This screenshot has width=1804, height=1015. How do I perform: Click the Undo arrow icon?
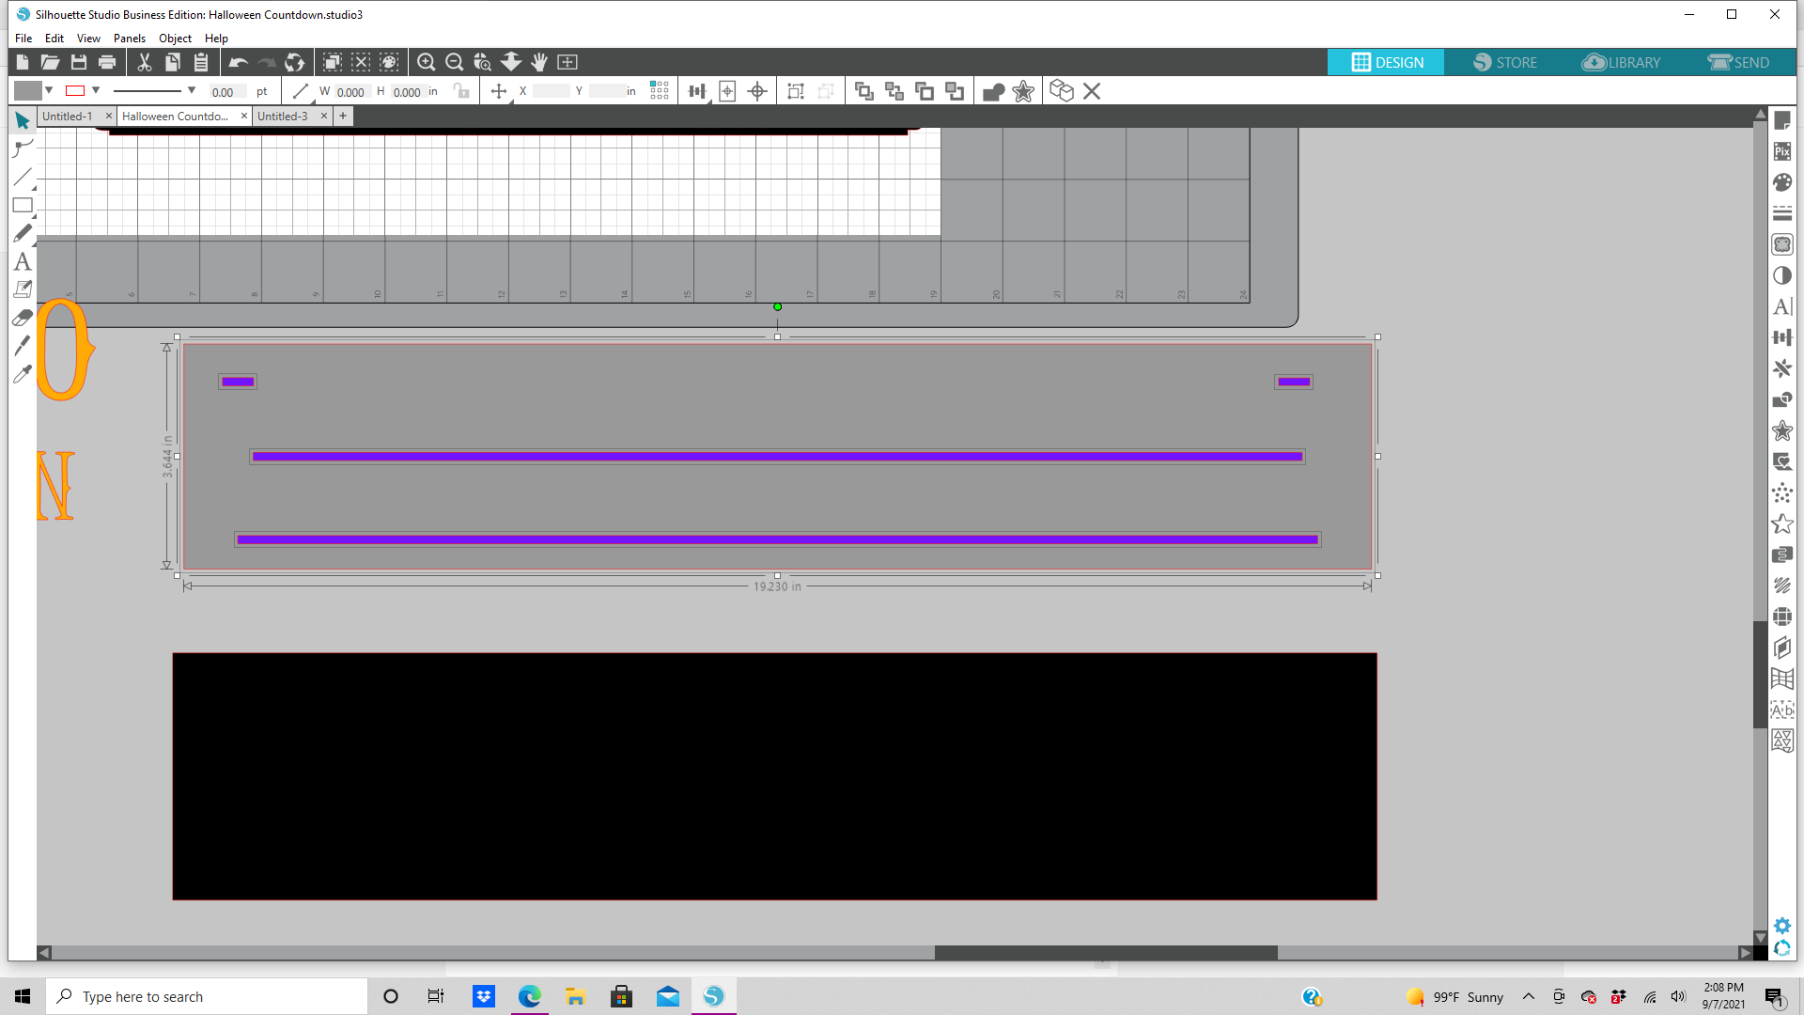238,62
